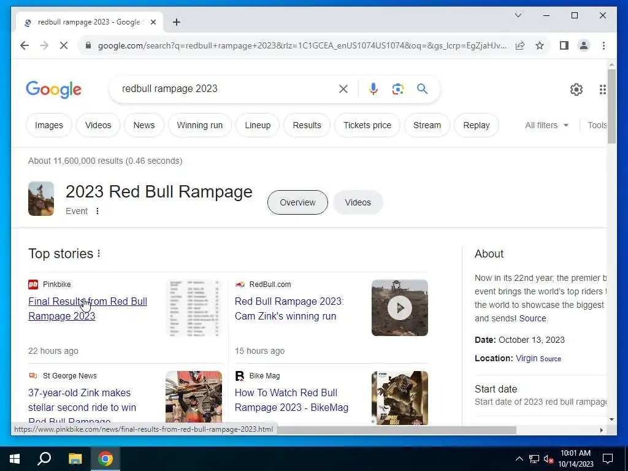Viewport: 628px width, 471px height.
Task: Go back to the previous page
Action: pyautogui.click(x=25, y=45)
